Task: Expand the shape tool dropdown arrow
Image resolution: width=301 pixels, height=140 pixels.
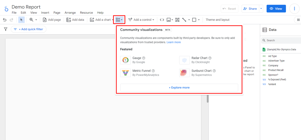Action: [x=199, y=20]
